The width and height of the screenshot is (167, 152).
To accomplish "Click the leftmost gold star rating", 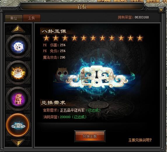I will click(46, 38).
